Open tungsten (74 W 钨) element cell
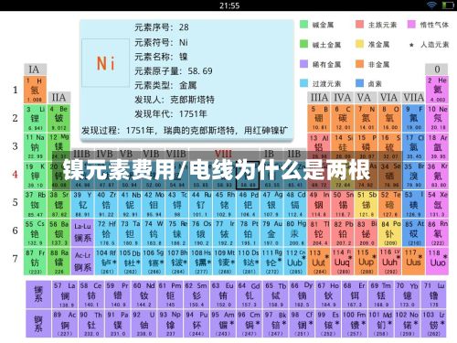This screenshot has height=343, width=457. tap(154, 233)
